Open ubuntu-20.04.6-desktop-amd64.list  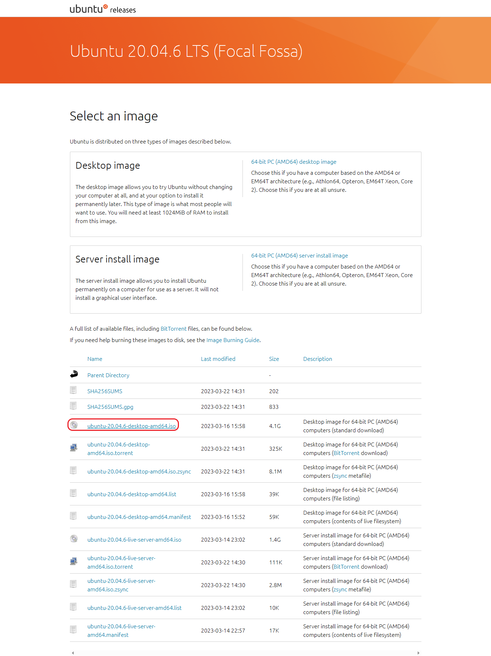[132, 494]
